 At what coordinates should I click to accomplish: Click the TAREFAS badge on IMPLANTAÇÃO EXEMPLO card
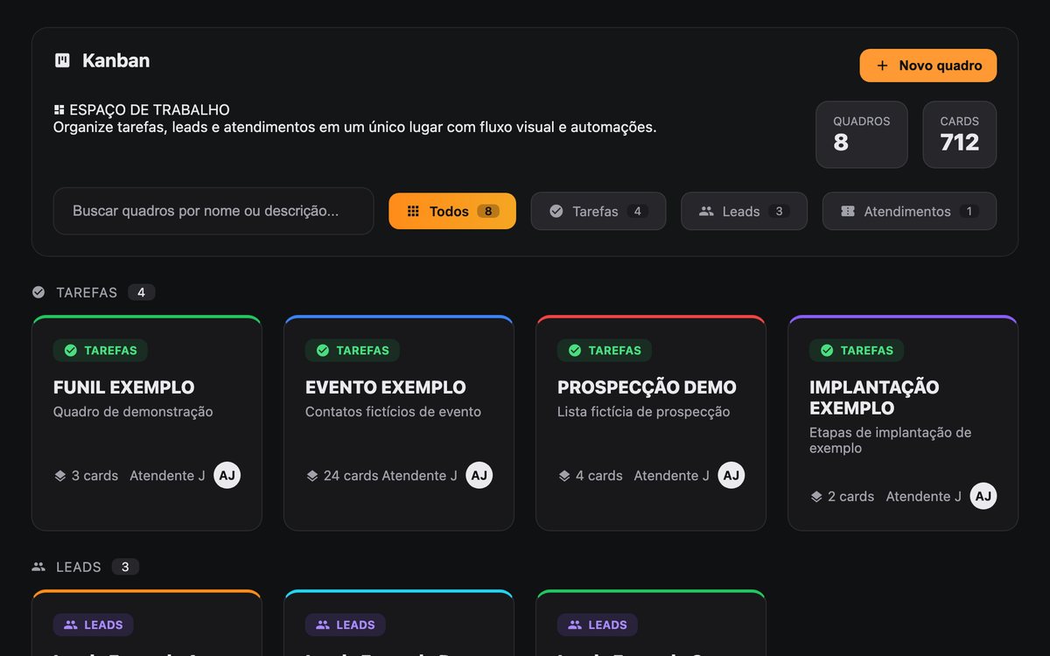pyautogui.click(x=857, y=350)
